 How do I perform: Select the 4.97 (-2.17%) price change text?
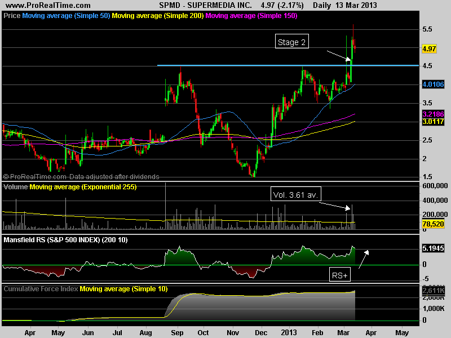pyautogui.click(x=282, y=6)
